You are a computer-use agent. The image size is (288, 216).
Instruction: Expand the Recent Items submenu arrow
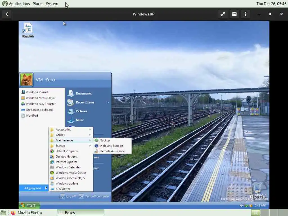(108, 102)
